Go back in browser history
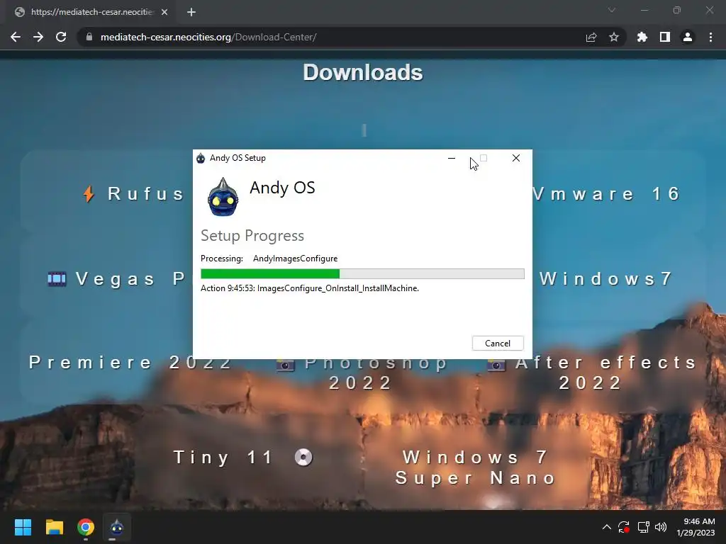This screenshot has height=544, width=726. click(16, 37)
